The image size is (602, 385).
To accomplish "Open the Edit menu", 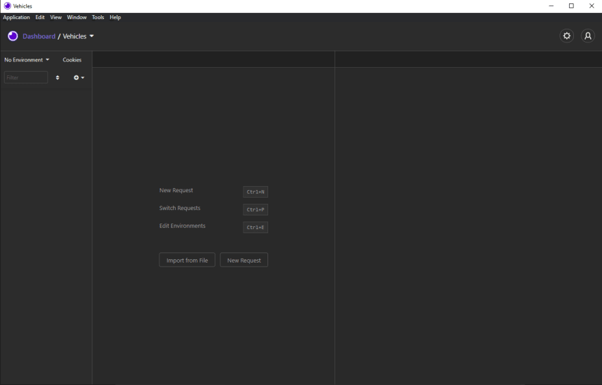I will coord(40,17).
